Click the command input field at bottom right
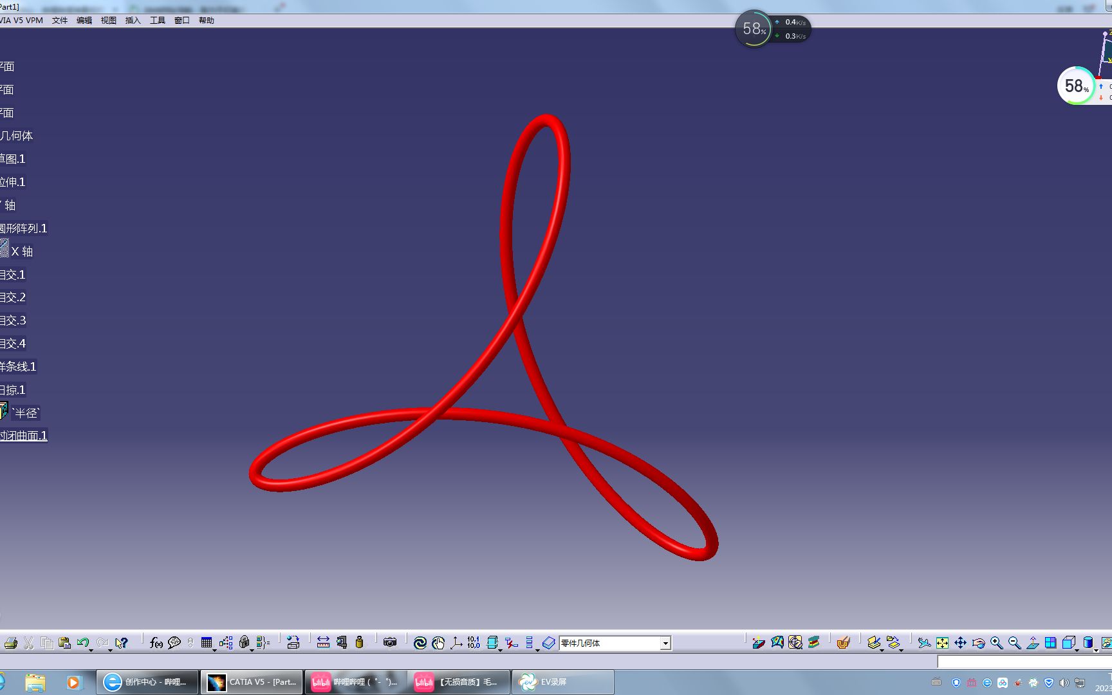This screenshot has height=695, width=1112. tap(1024, 662)
